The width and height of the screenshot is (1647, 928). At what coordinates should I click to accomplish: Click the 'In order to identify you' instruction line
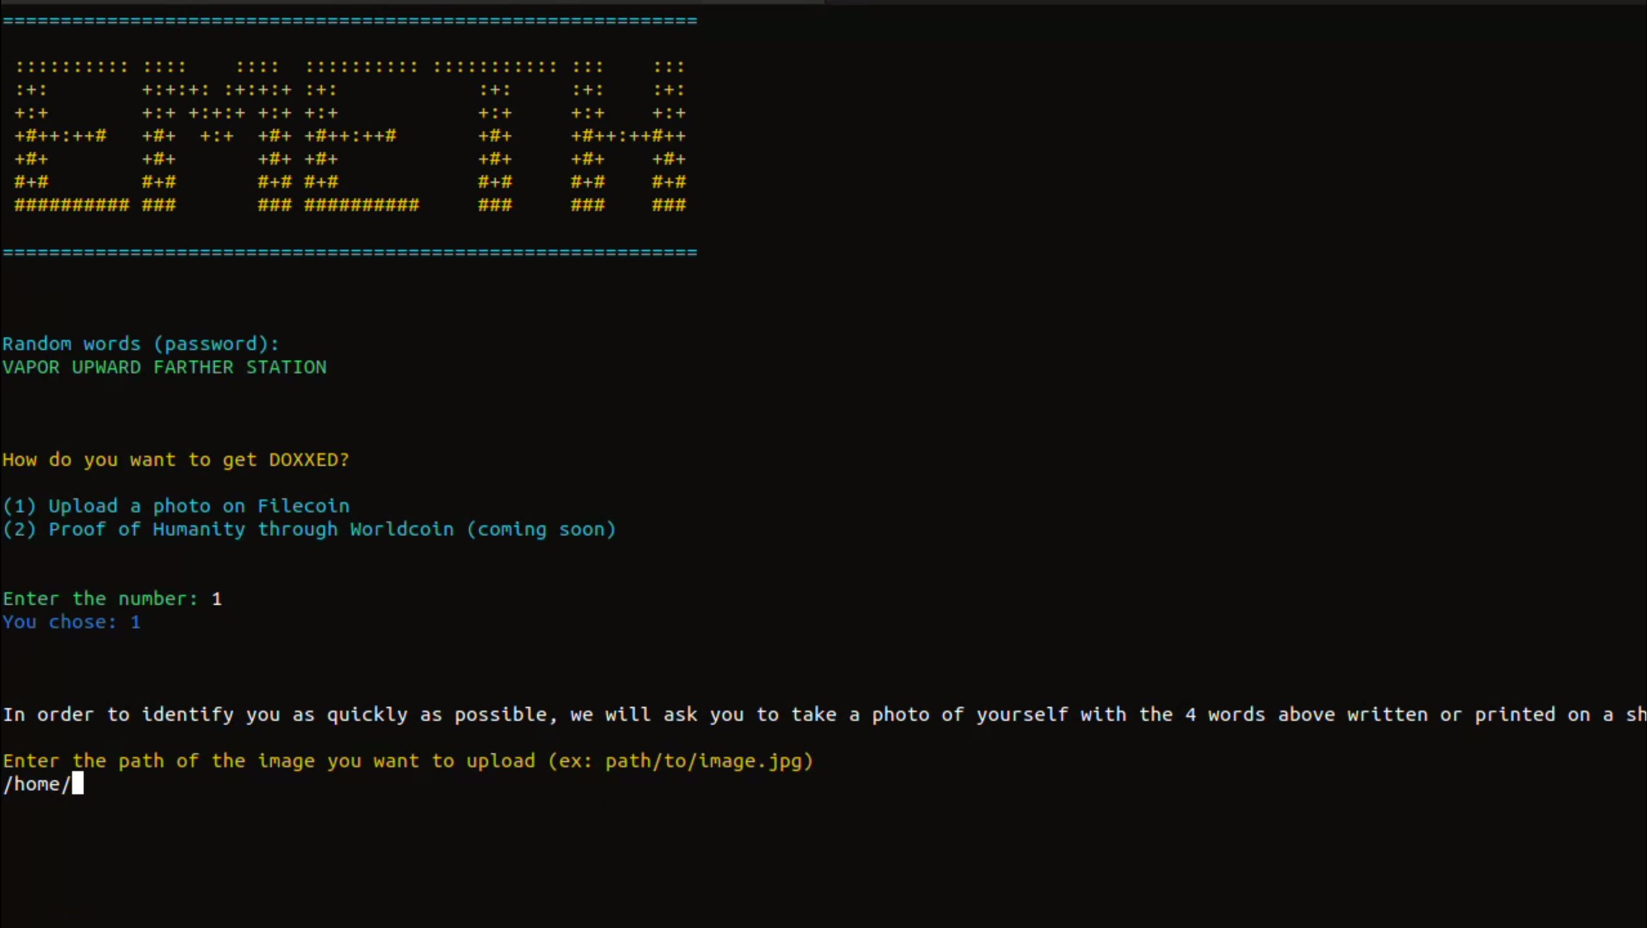pos(824,715)
